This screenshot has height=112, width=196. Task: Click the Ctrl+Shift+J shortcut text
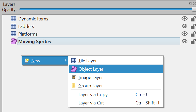pos(147,103)
